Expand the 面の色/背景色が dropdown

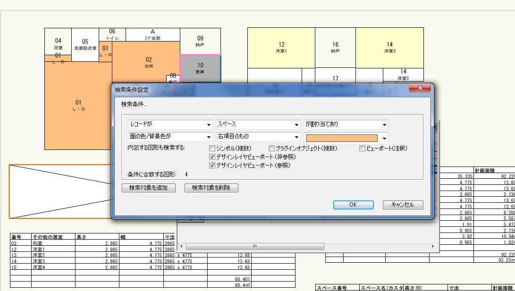point(170,137)
